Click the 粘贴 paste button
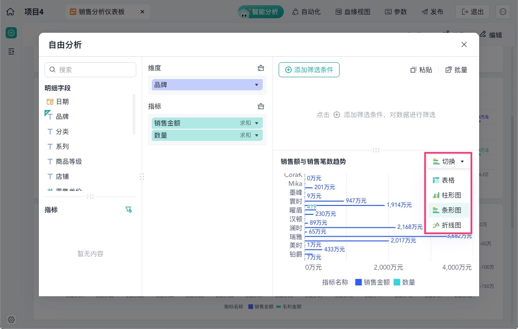This screenshot has height=329, width=518. point(421,70)
